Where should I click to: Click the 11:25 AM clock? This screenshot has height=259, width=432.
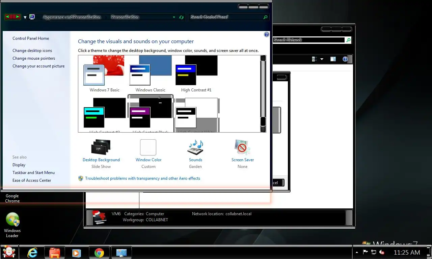(x=407, y=252)
